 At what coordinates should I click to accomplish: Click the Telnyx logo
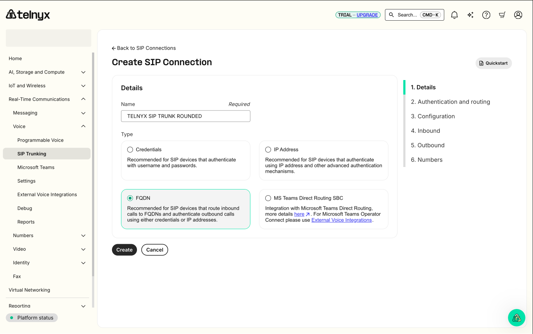[x=28, y=15]
